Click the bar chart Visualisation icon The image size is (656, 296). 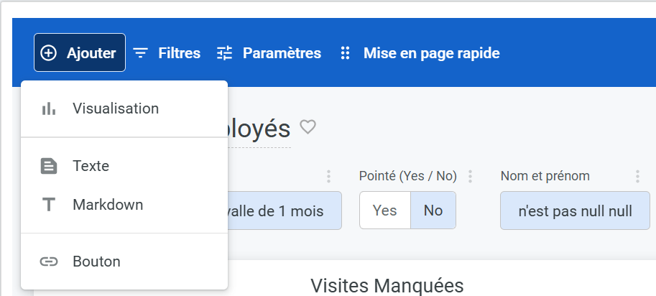point(49,109)
